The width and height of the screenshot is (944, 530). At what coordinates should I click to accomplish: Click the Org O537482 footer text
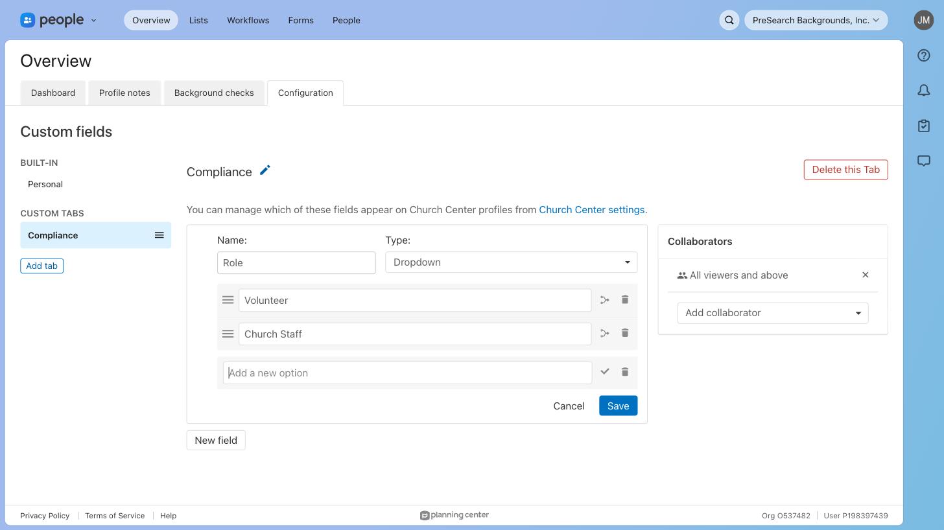click(x=786, y=516)
